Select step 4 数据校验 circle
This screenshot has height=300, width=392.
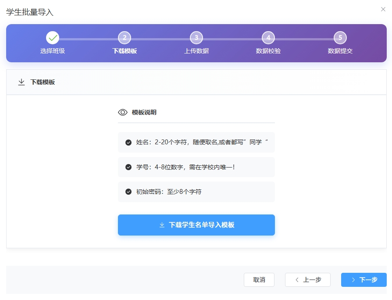click(268, 38)
